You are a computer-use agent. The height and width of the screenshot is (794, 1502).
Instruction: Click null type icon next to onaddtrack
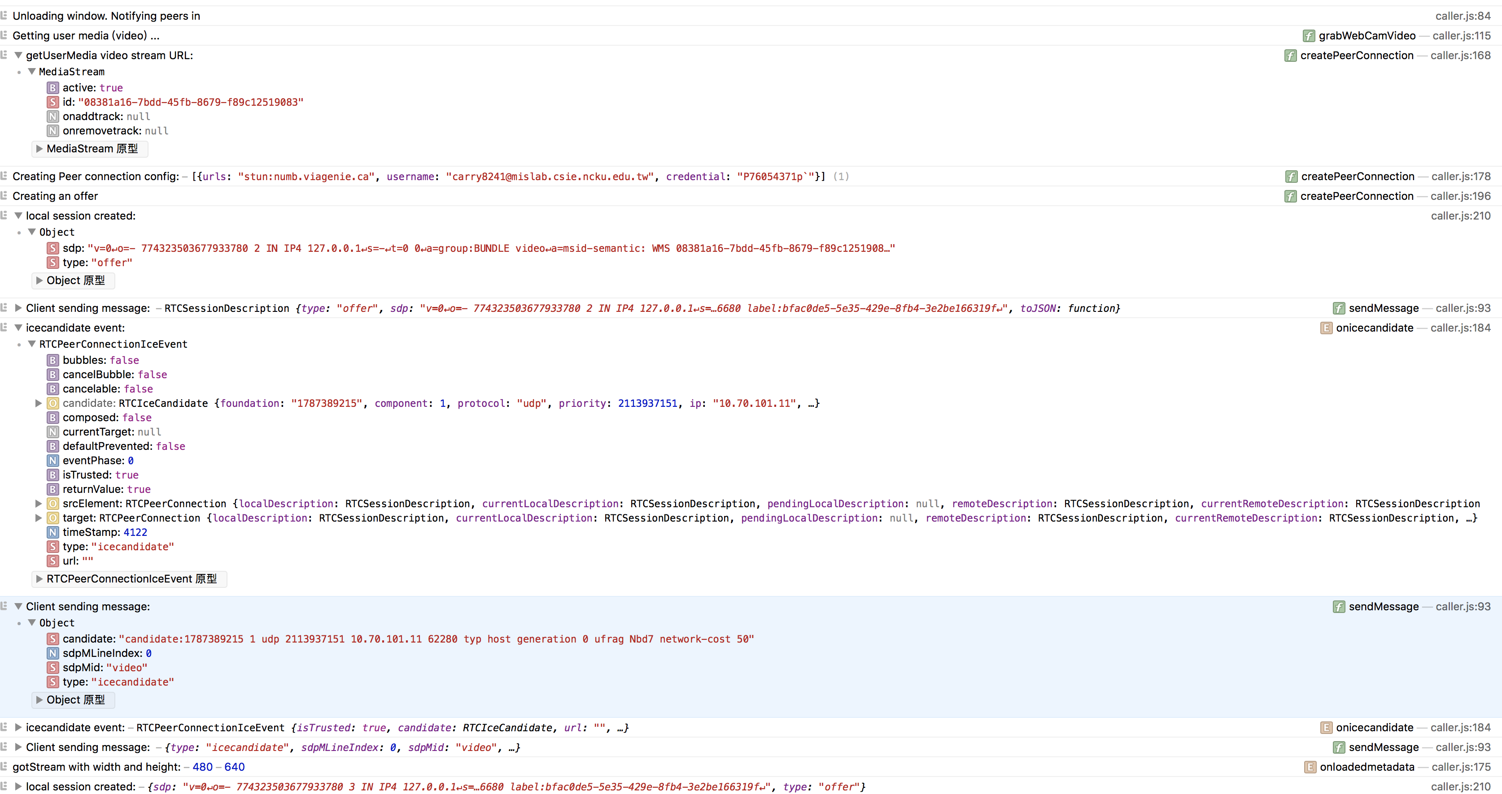[x=53, y=117]
